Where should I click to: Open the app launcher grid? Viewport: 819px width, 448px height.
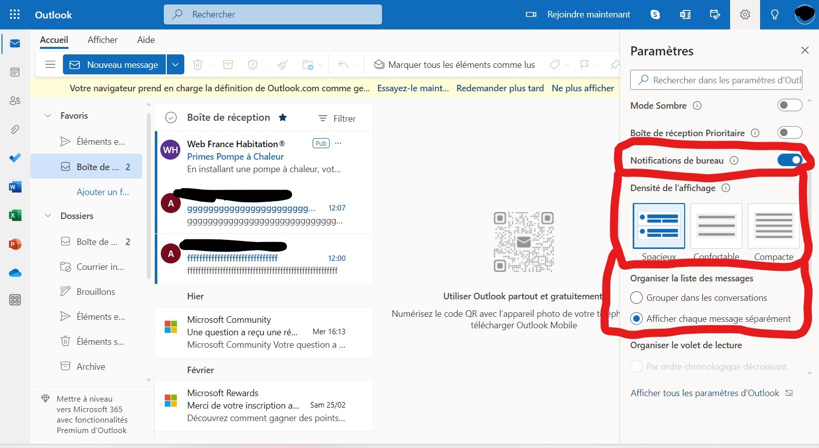pyautogui.click(x=15, y=14)
